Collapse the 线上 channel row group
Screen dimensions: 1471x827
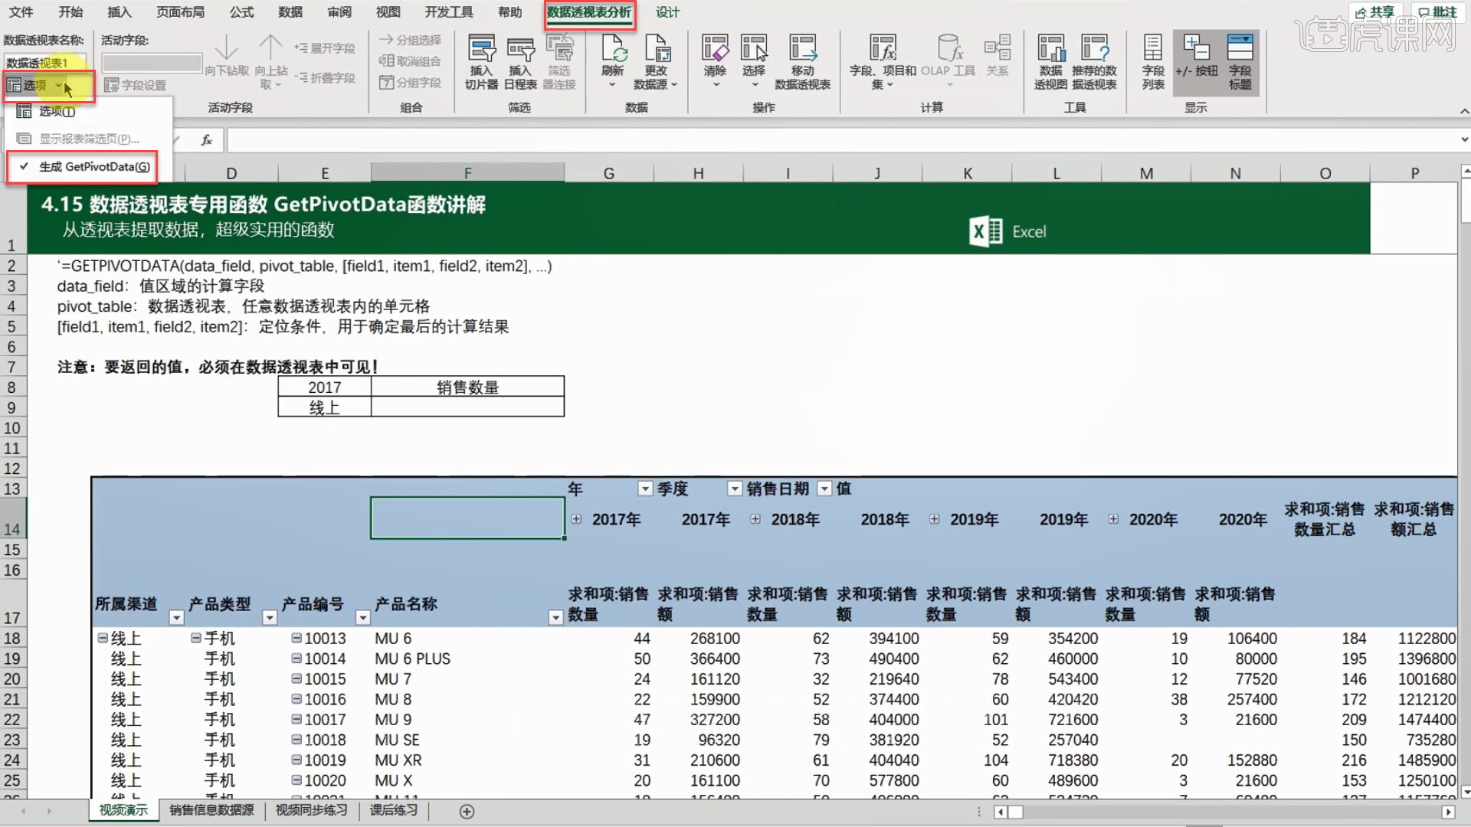coord(103,638)
